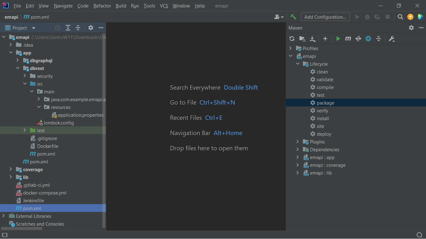
Task: Toggle Skip Tests mode in Maven toolbar
Action: point(368,39)
